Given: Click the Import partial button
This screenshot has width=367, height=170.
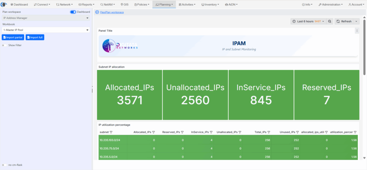Looking at the screenshot, I should point(13,37).
